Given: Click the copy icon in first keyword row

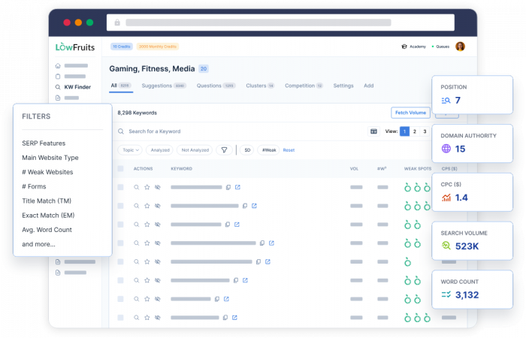Looking at the screenshot, I should coord(228,187).
